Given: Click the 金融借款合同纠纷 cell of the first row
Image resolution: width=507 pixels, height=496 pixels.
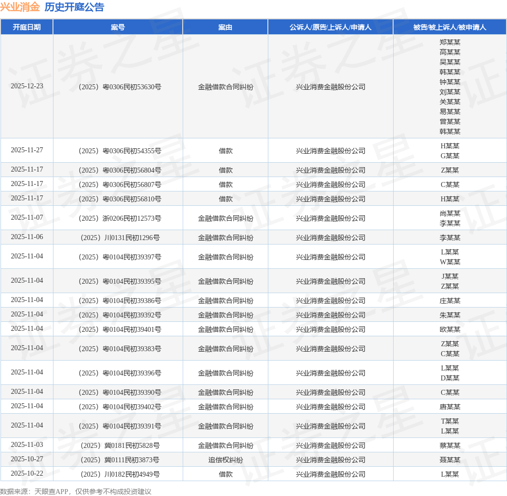Looking at the screenshot, I should tap(225, 87).
